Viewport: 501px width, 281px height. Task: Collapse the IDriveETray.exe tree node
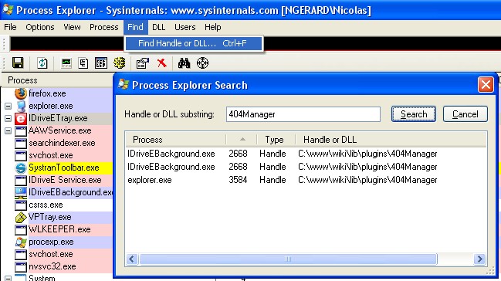coord(8,118)
